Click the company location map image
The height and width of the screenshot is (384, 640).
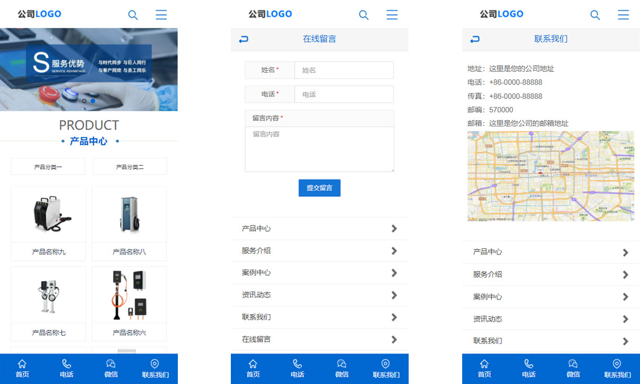[x=550, y=176]
